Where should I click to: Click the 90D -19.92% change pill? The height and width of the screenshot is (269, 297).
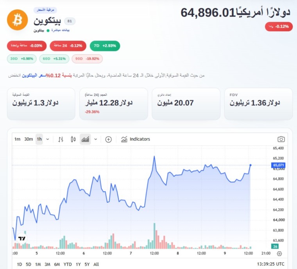(x=87, y=59)
